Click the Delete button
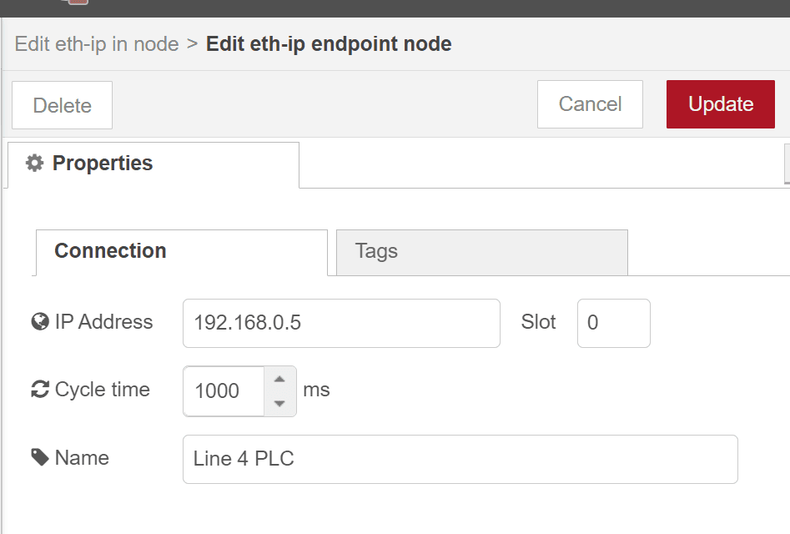The height and width of the screenshot is (534, 790). (62, 105)
